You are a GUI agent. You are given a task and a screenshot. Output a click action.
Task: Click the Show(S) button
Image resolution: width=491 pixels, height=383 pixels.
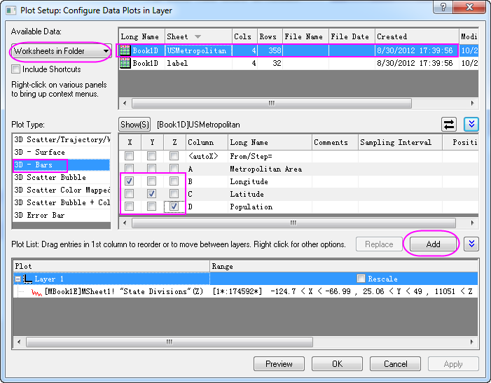(x=134, y=124)
